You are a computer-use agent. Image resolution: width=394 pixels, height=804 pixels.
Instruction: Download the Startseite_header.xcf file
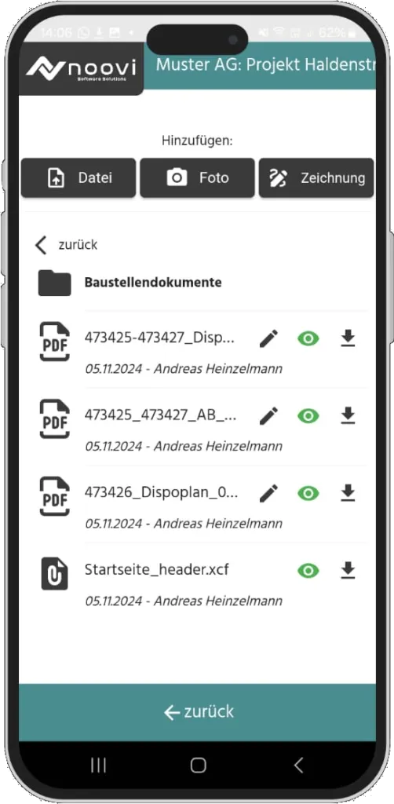click(348, 570)
